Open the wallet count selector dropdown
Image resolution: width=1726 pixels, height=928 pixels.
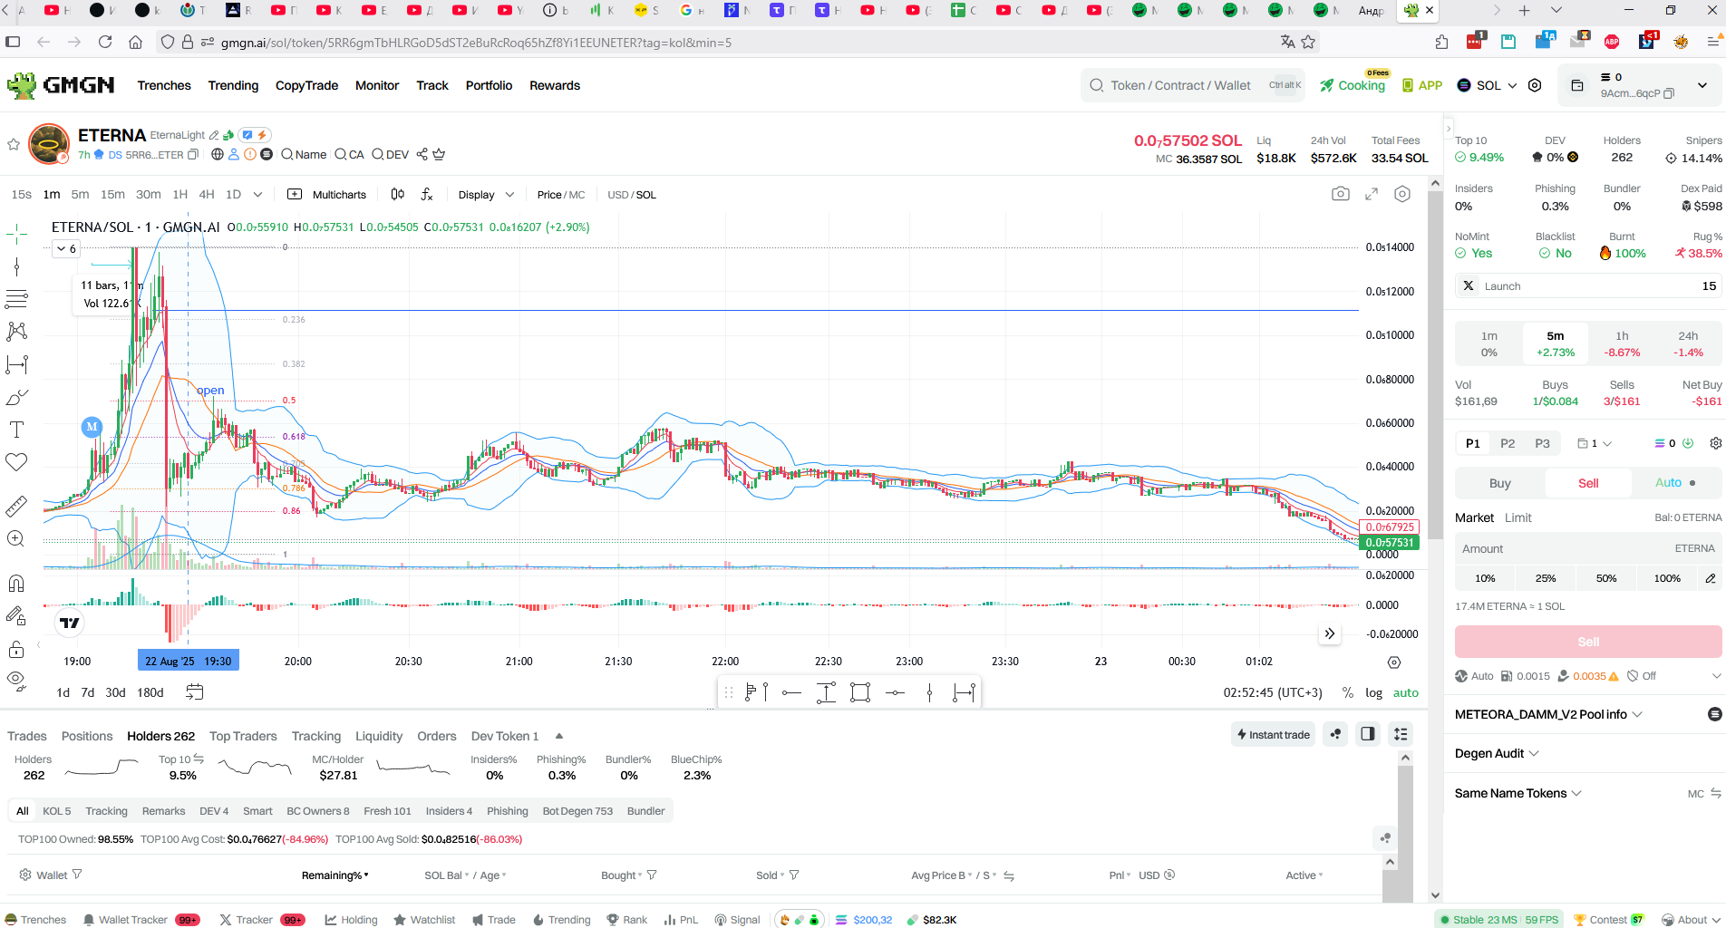[x=1595, y=443]
